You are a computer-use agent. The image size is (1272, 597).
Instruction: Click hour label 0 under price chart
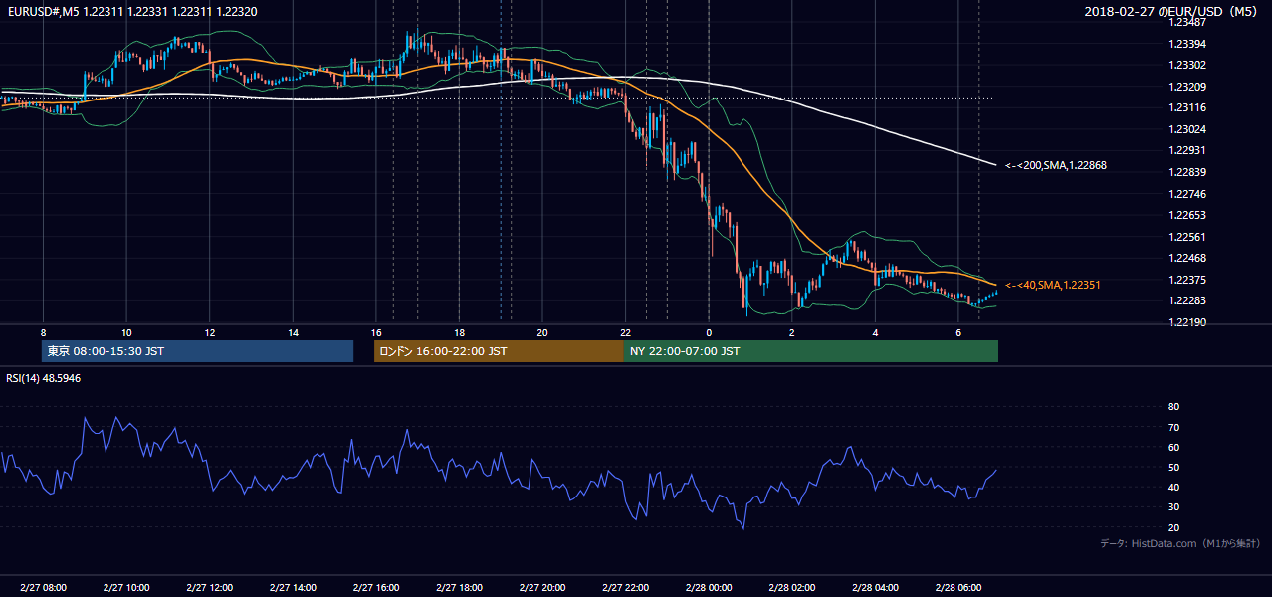709,332
